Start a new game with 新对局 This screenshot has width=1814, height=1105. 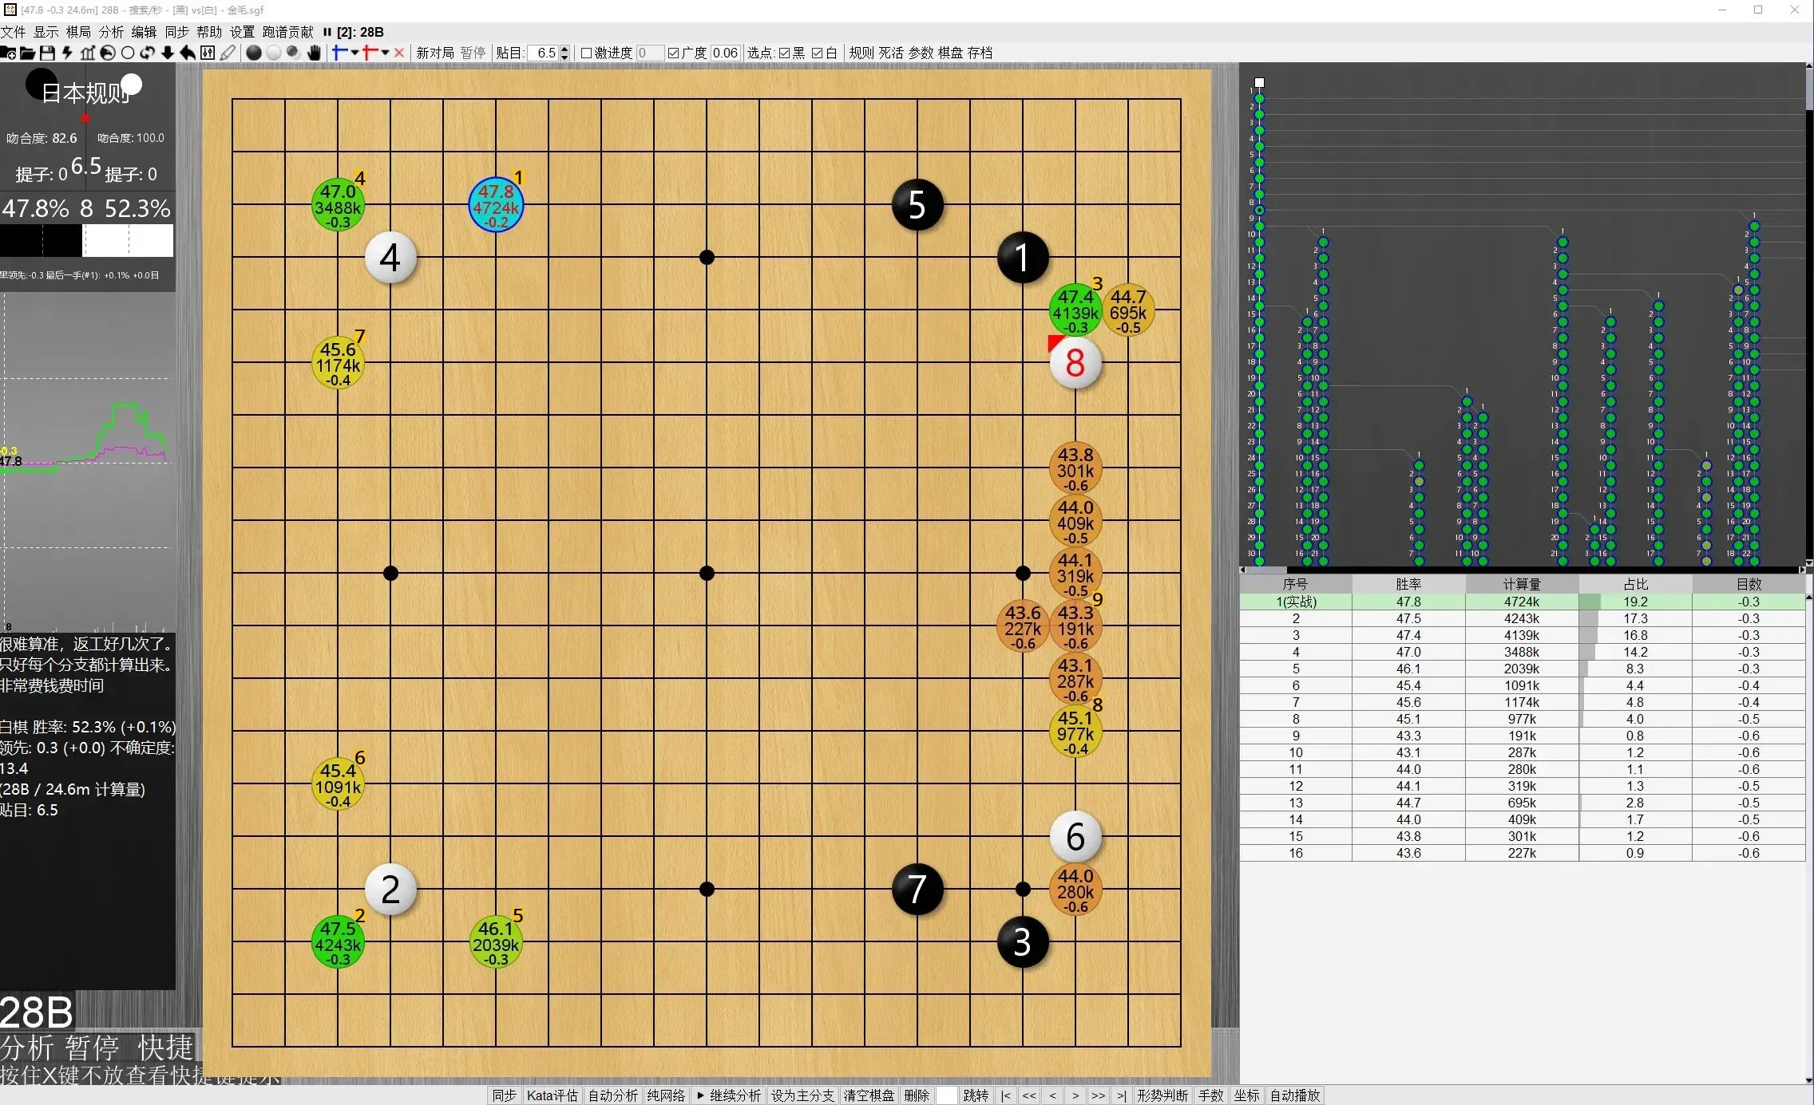click(434, 53)
